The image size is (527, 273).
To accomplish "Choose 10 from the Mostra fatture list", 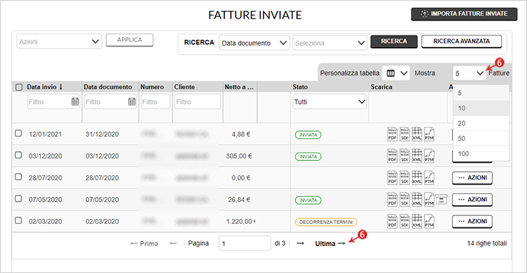I will pyautogui.click(x=481, y=108).
